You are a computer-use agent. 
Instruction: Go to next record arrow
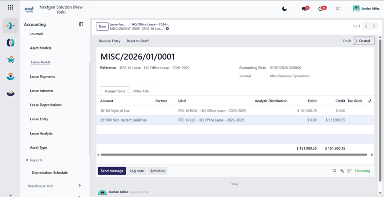point(374,26)
